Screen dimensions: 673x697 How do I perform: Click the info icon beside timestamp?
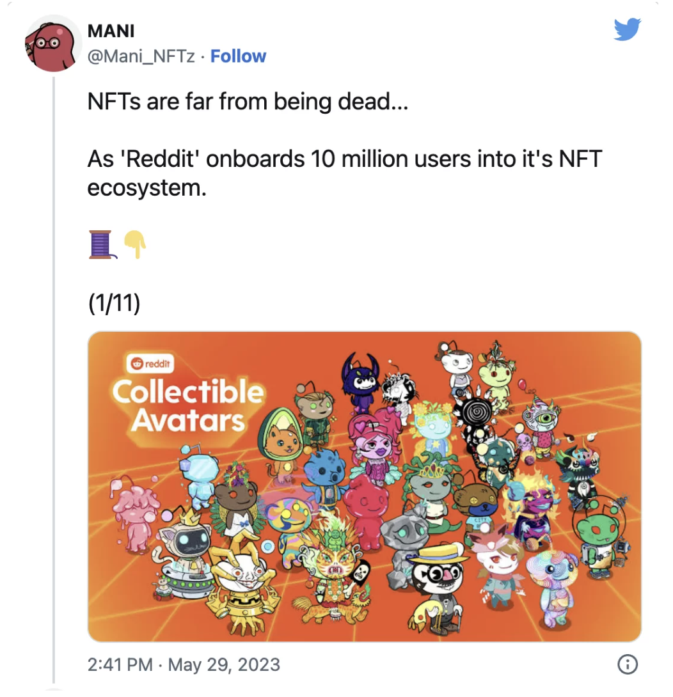pyautogui.click(x=627, y=664)
